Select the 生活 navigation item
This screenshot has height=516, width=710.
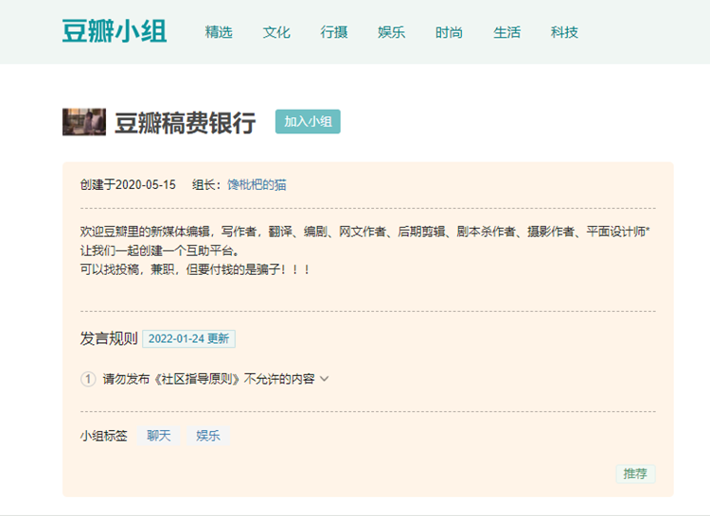pyautogui.click(x=507, y=32)
